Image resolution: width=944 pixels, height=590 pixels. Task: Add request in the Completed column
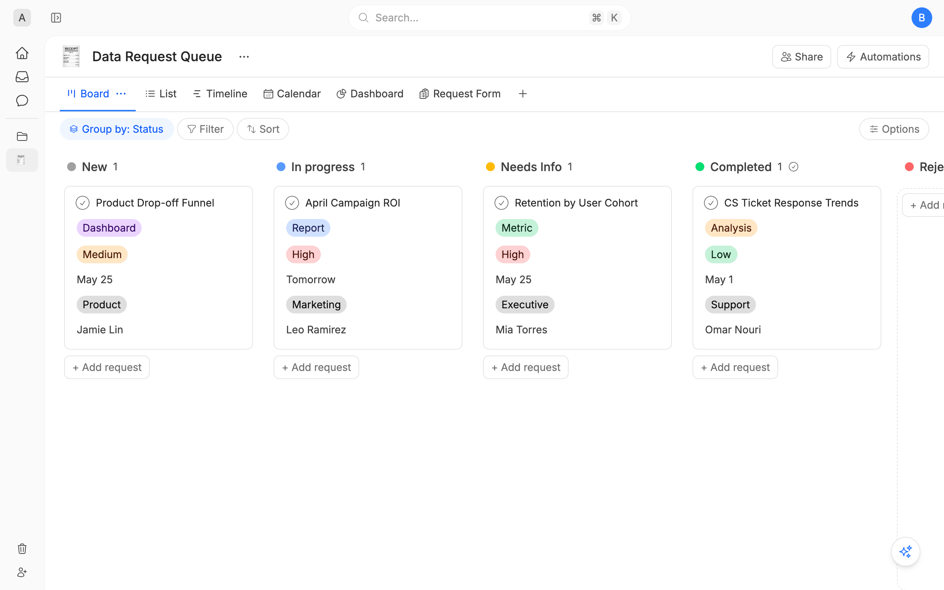tap(735, 367)
